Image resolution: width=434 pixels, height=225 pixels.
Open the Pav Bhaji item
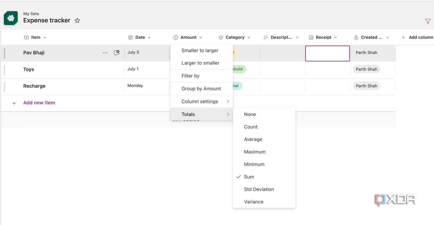[34, 53]
